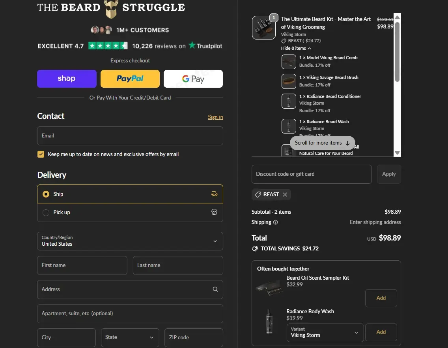Remove the BEAST discount code
This screenshot has width=448, height=348.
click(x=285, y=195)
